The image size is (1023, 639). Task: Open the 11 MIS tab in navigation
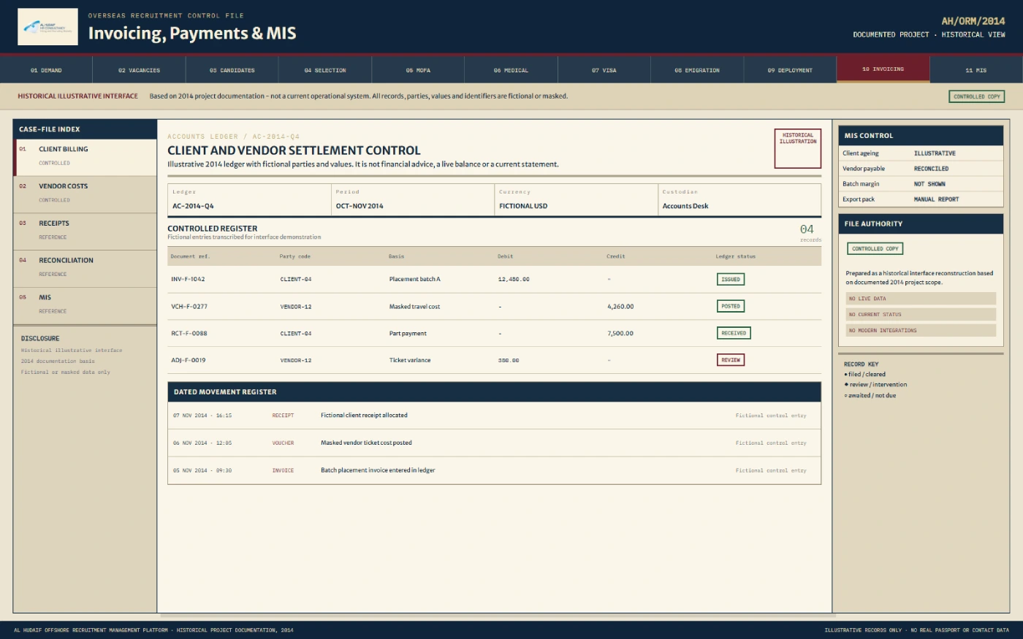976,70
